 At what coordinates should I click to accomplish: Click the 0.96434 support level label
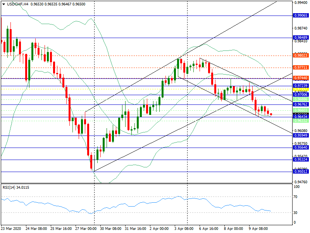[301, 117]
